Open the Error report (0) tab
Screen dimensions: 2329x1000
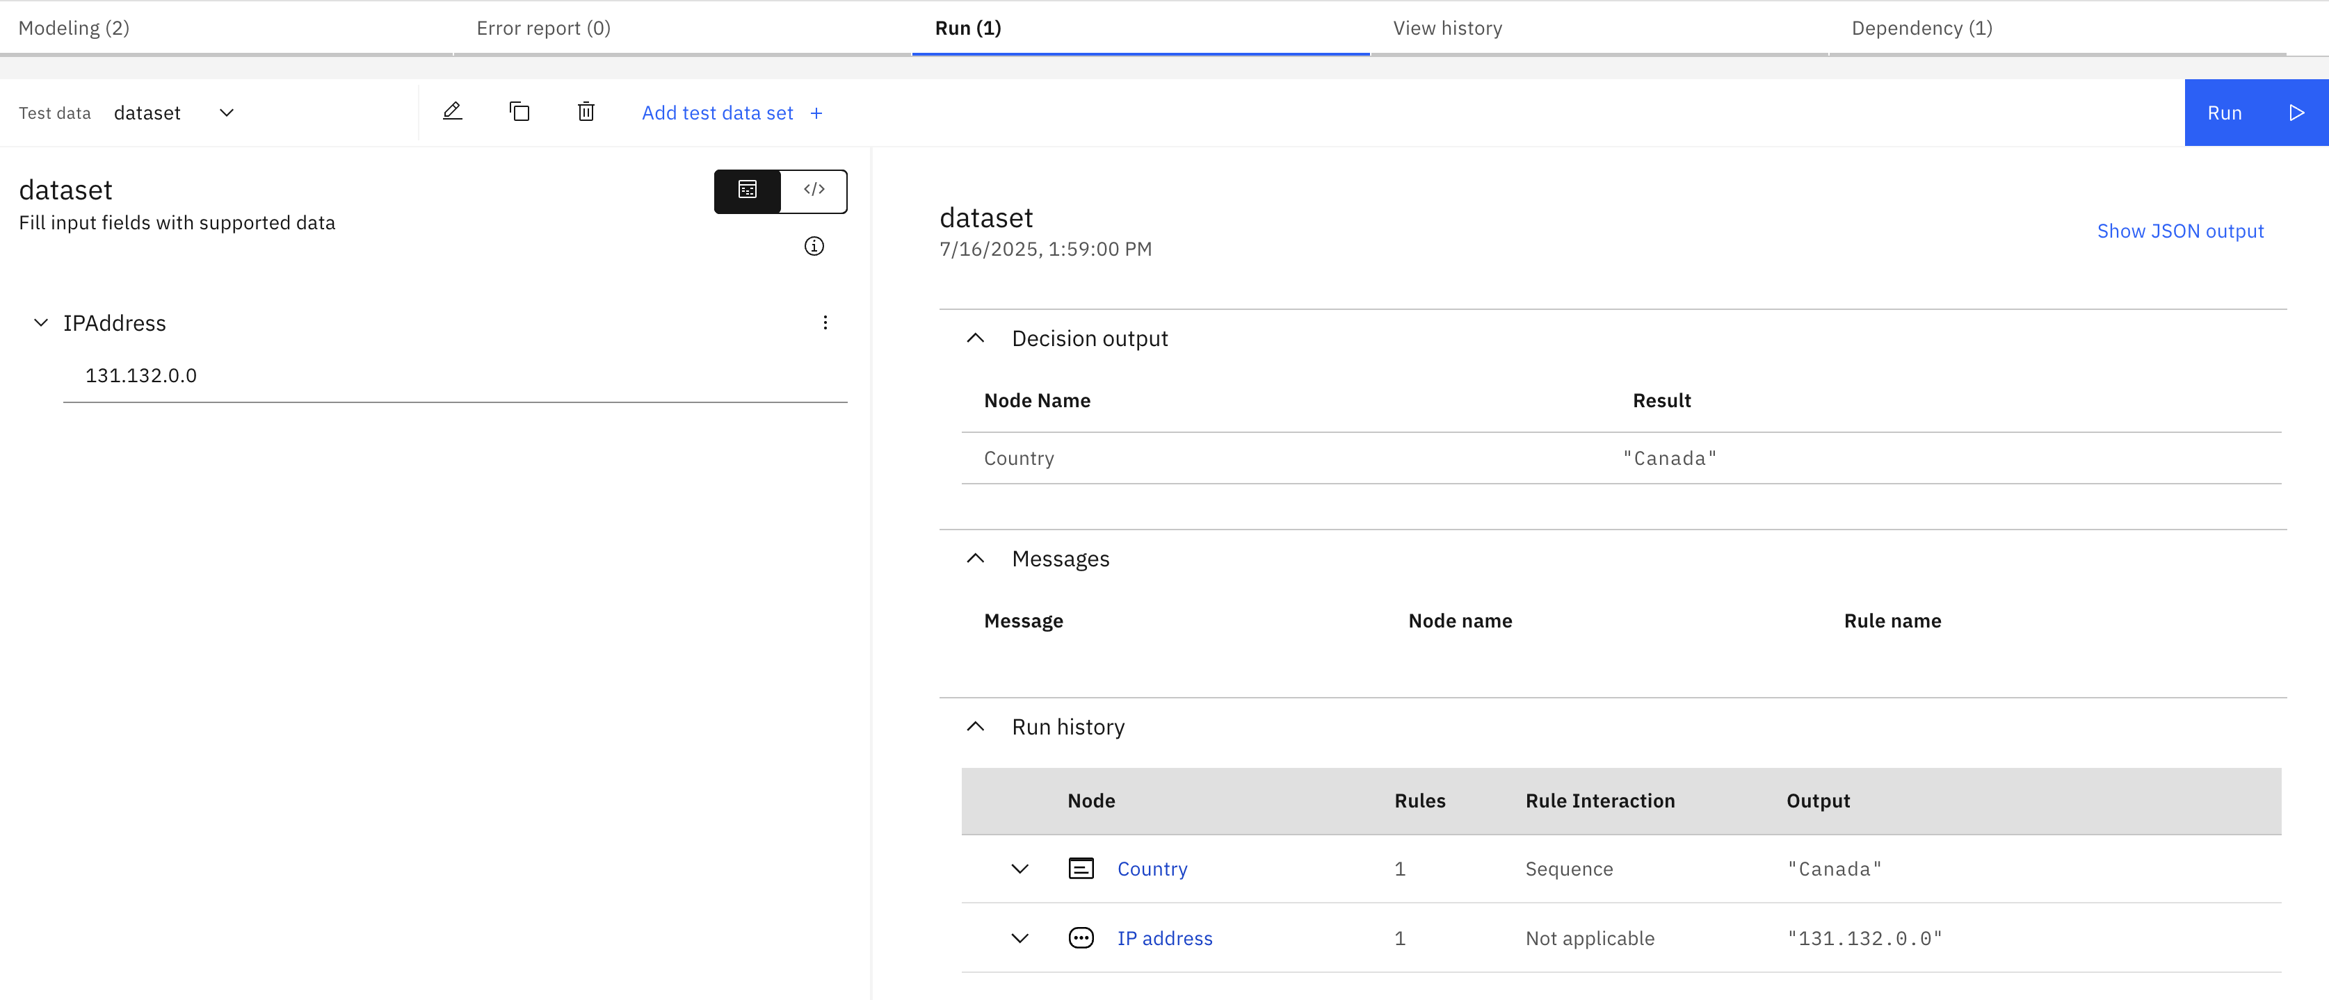point(683,28)
